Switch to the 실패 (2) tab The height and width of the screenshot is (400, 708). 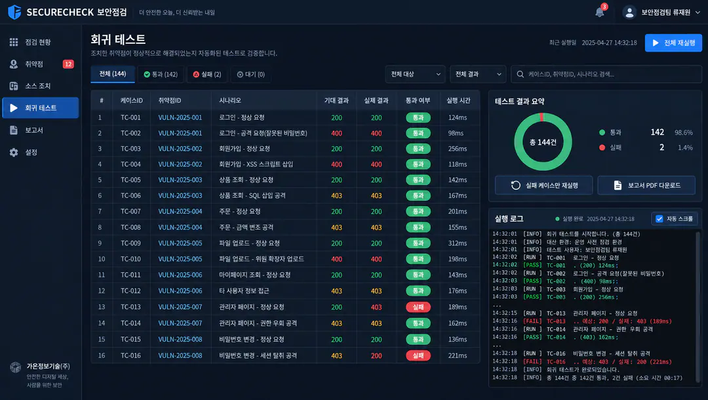pos(206,75)
